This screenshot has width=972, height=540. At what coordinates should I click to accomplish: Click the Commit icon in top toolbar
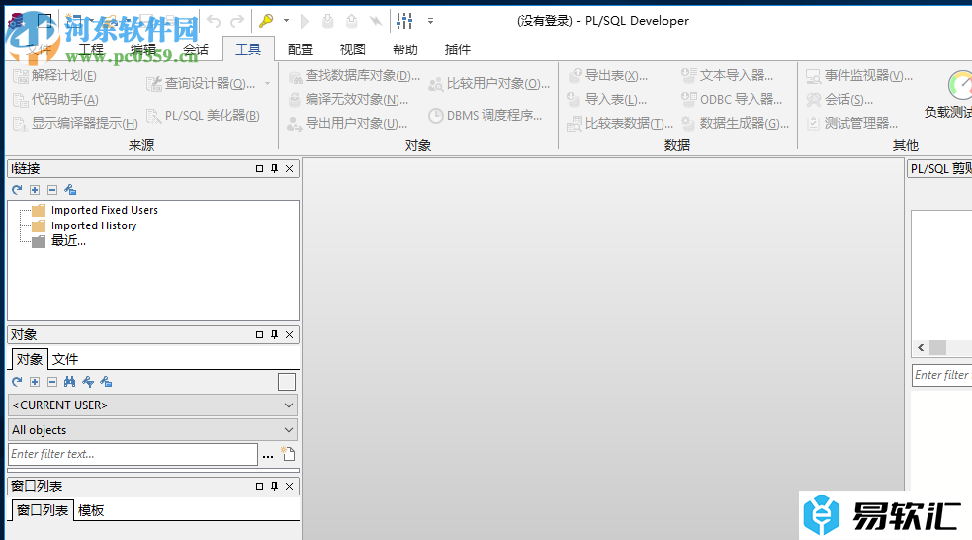[328, 21]
